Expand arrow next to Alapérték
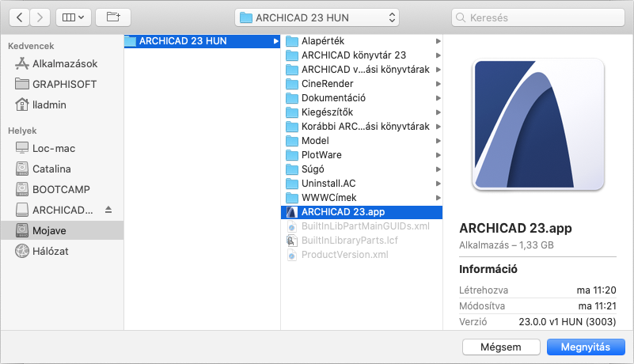 click(x=438, y=41)
